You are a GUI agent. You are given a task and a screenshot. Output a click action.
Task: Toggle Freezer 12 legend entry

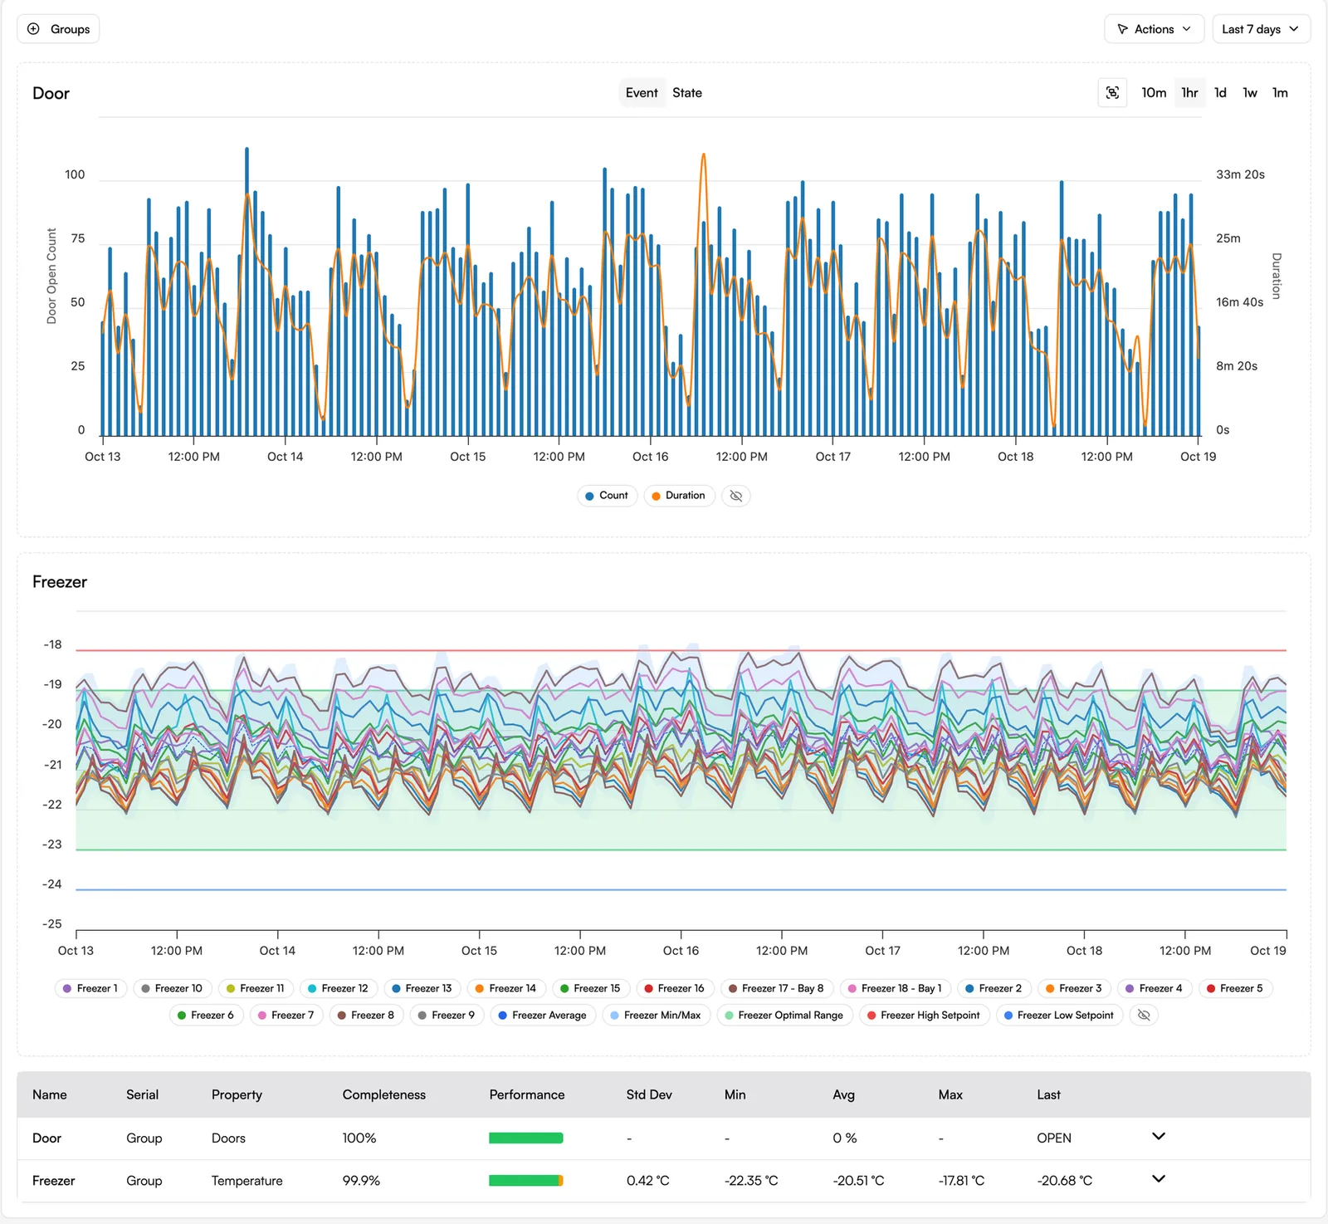(338, 988)
